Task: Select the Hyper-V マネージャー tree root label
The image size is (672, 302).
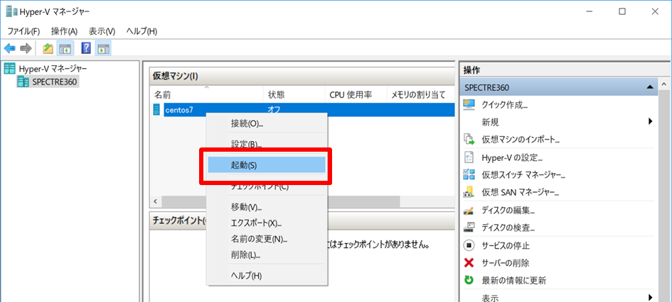Action: tap(53, 68)
